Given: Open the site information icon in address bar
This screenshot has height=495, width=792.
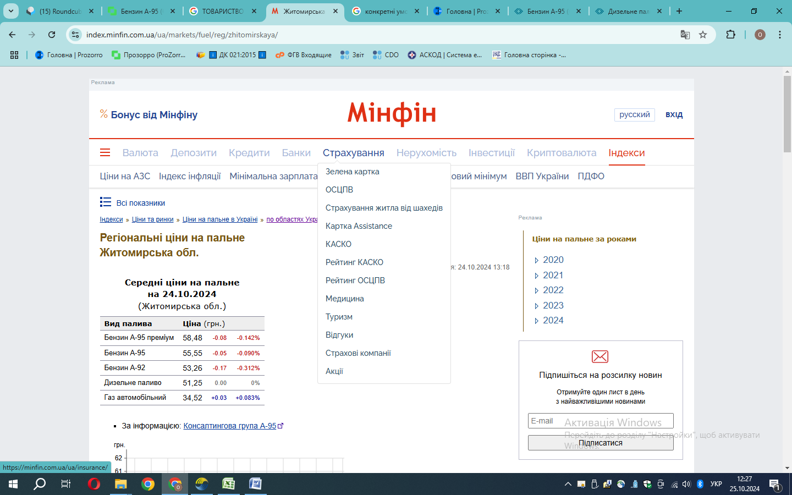Looking at the screenshot, I should 75,35.
